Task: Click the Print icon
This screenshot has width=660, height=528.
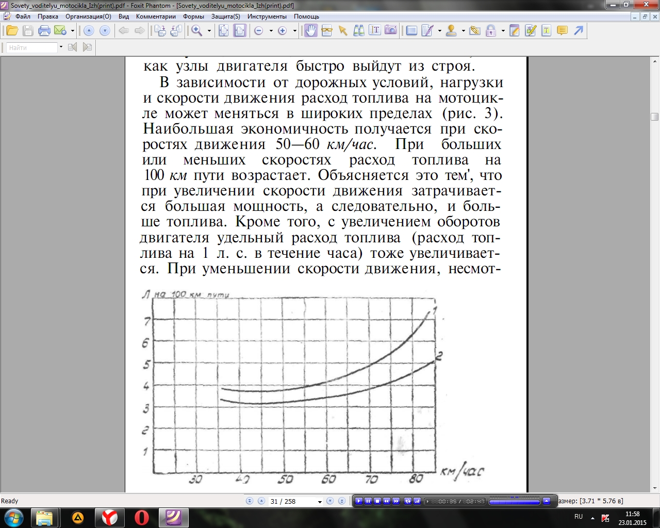Action: click(x=44, y=31)
